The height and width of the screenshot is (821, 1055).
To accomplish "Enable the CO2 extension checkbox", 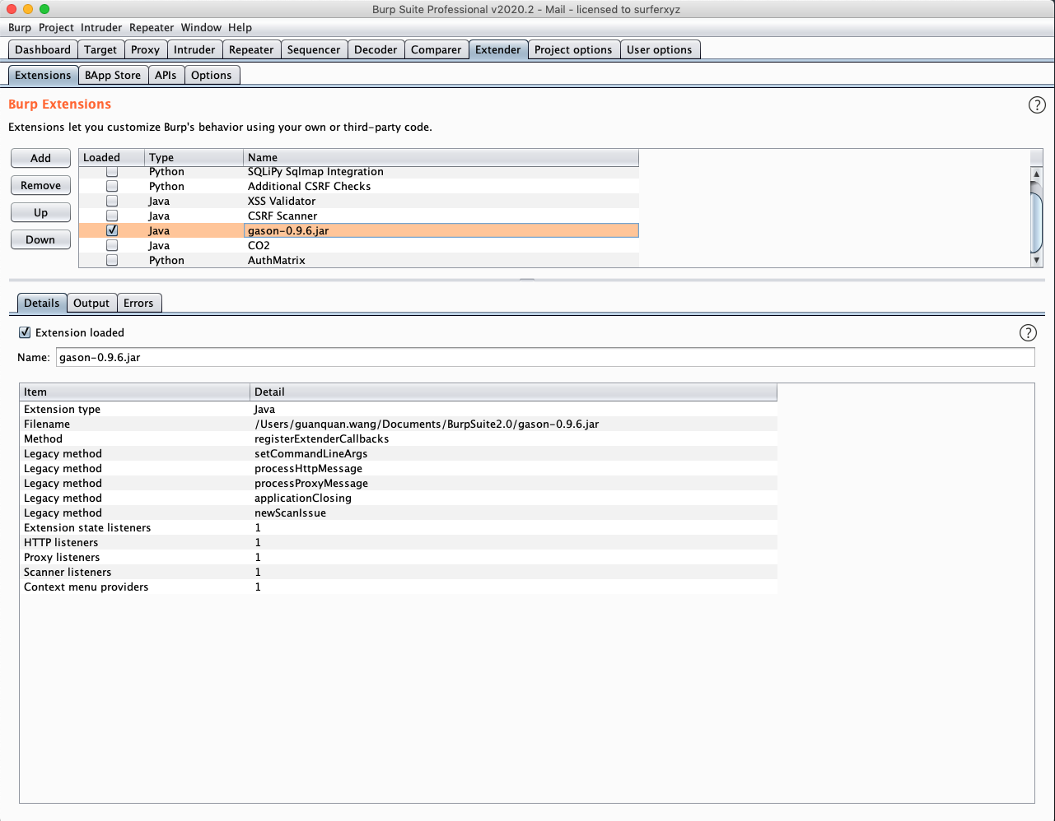I will (112, 246).
